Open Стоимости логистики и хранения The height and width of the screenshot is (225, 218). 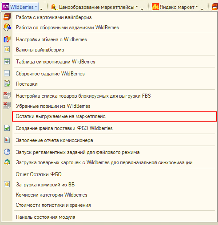click(53, 205)
